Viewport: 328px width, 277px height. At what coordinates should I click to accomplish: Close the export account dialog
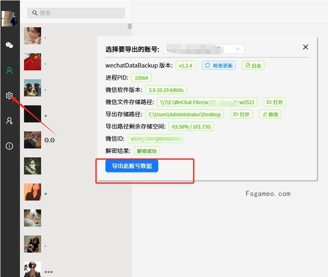coord(305,47)
